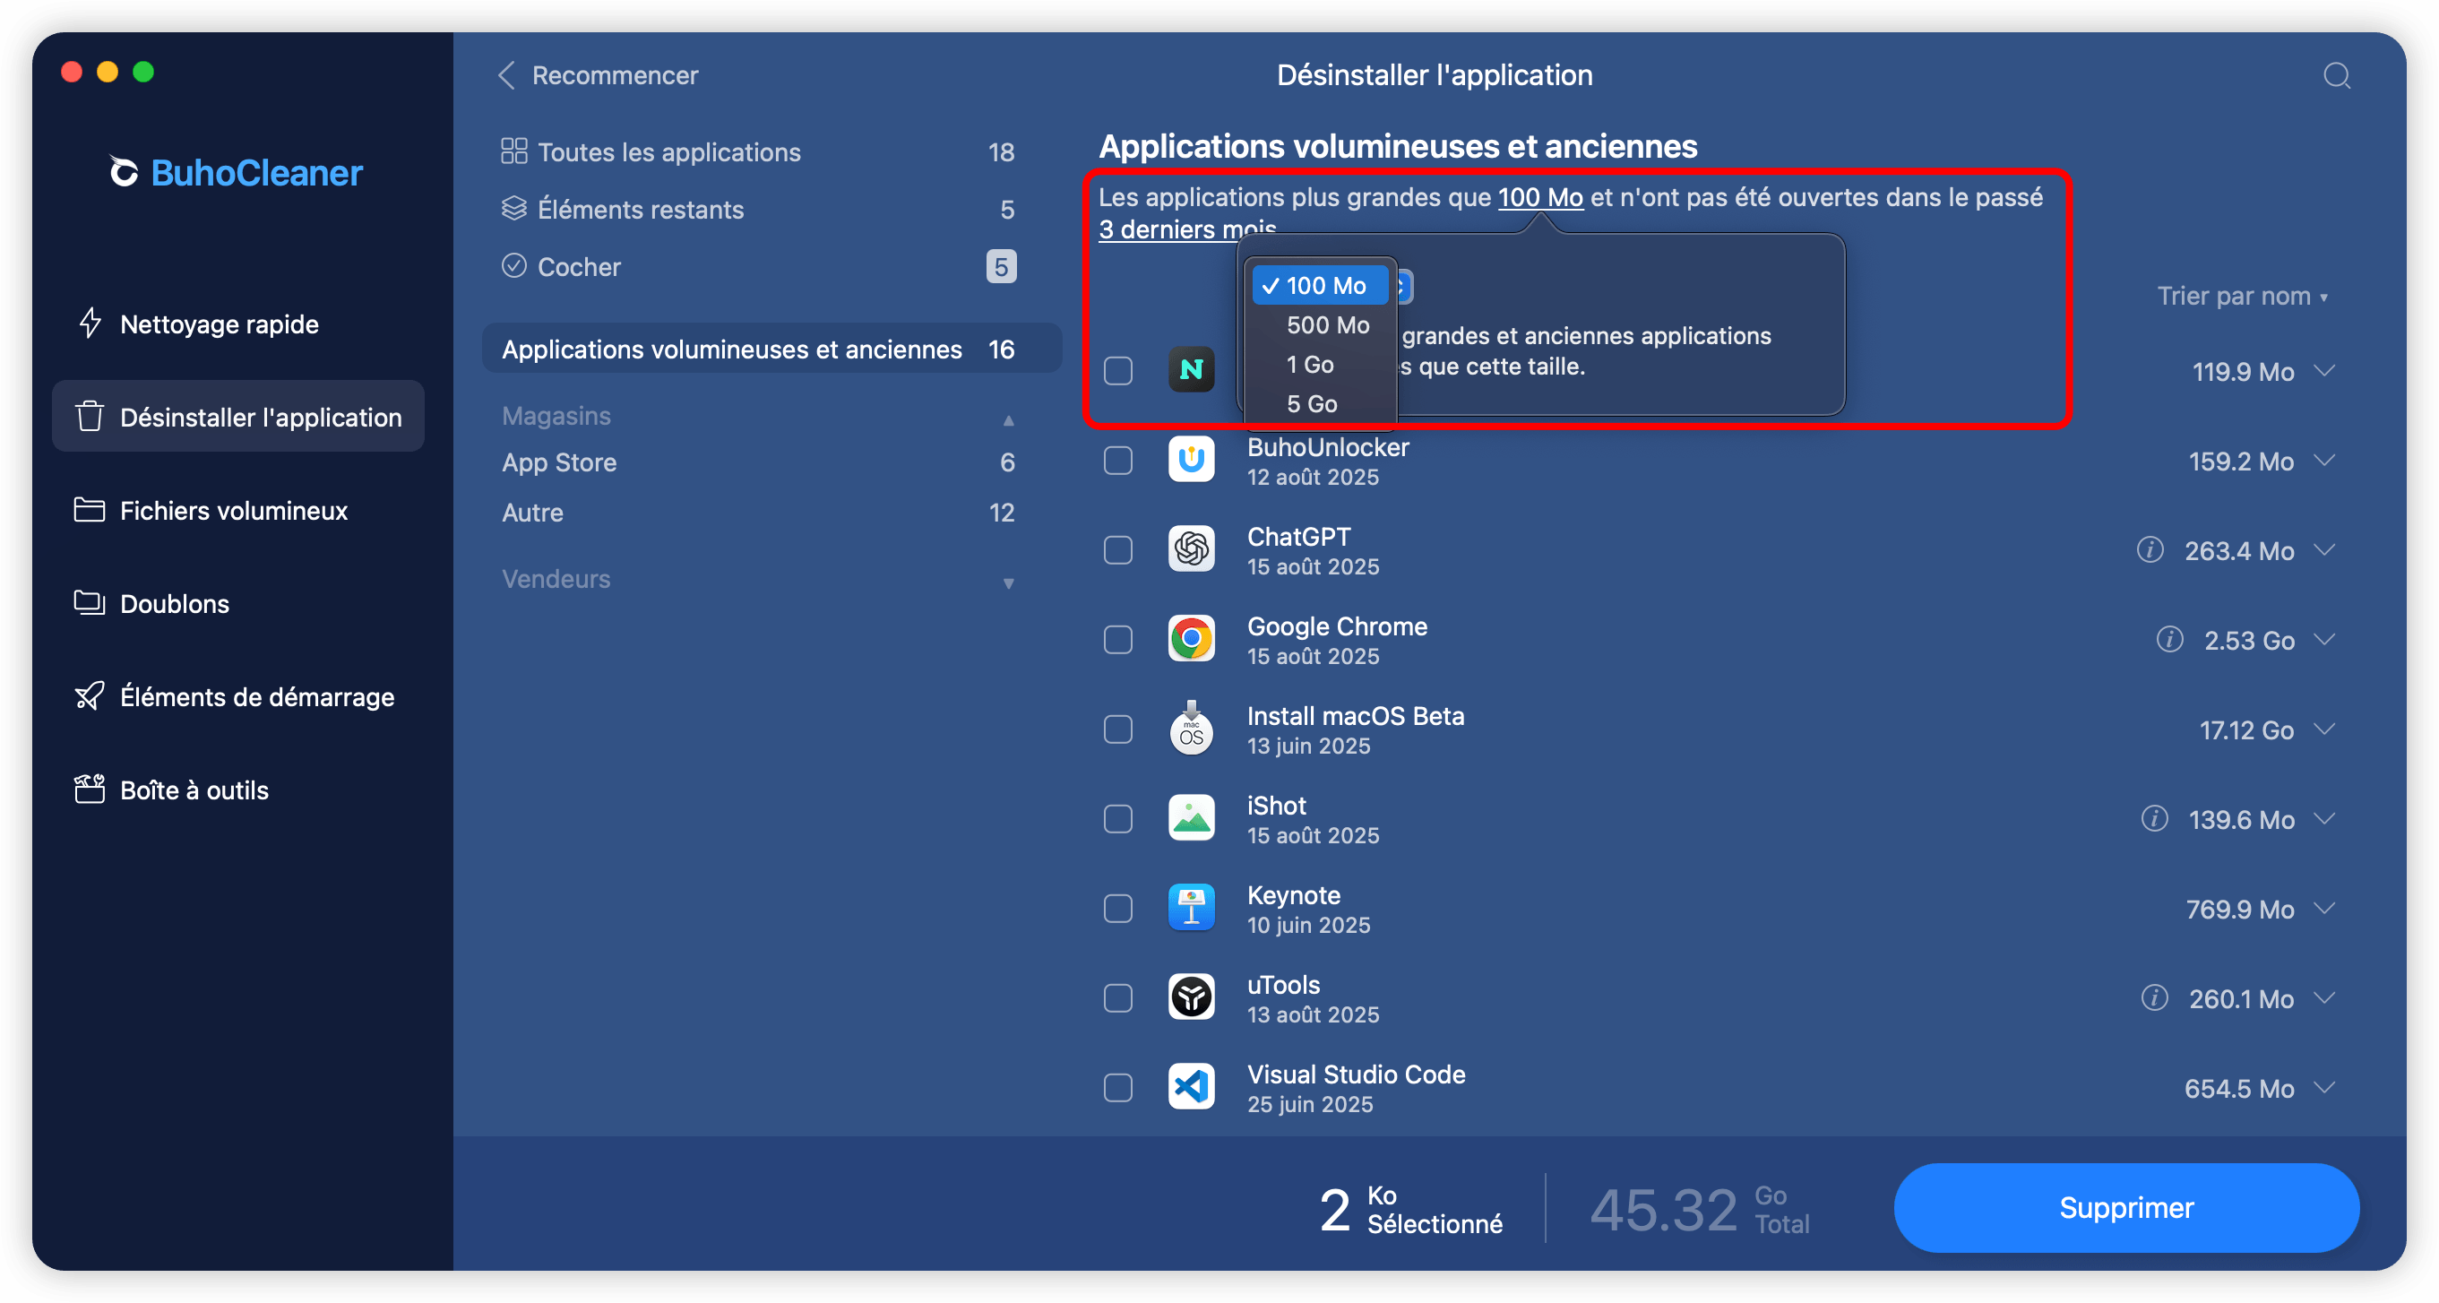Expand the Vendeurs section triangle
Viewport: 2439px width, 1303px height.
coord(1008,582)
